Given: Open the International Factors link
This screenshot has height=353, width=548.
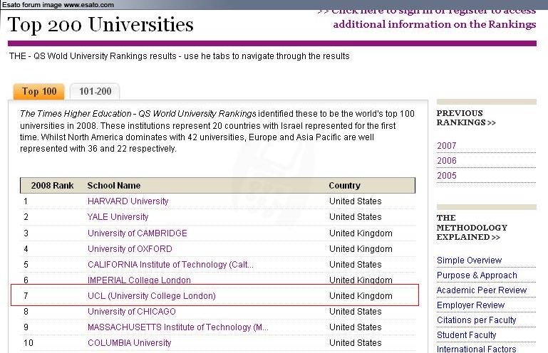Looking at the screenshot, I should pos(476,349).
